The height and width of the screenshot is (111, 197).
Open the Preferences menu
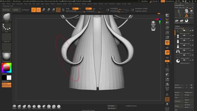(x=77, y=4)
